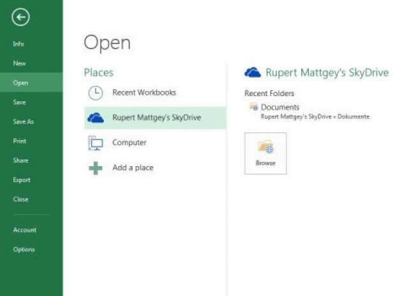Click the SkyDrive cloud icon in Places
The width and height of the screenshot is (395, 296).
pyautogui.click(x=96, y=118)
